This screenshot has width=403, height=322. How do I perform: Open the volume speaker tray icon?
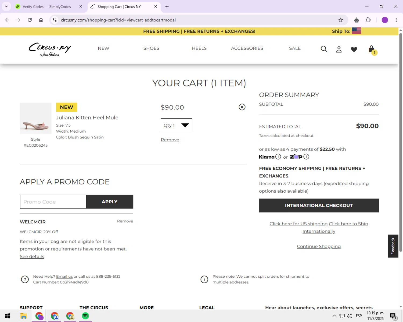point(350,316)
